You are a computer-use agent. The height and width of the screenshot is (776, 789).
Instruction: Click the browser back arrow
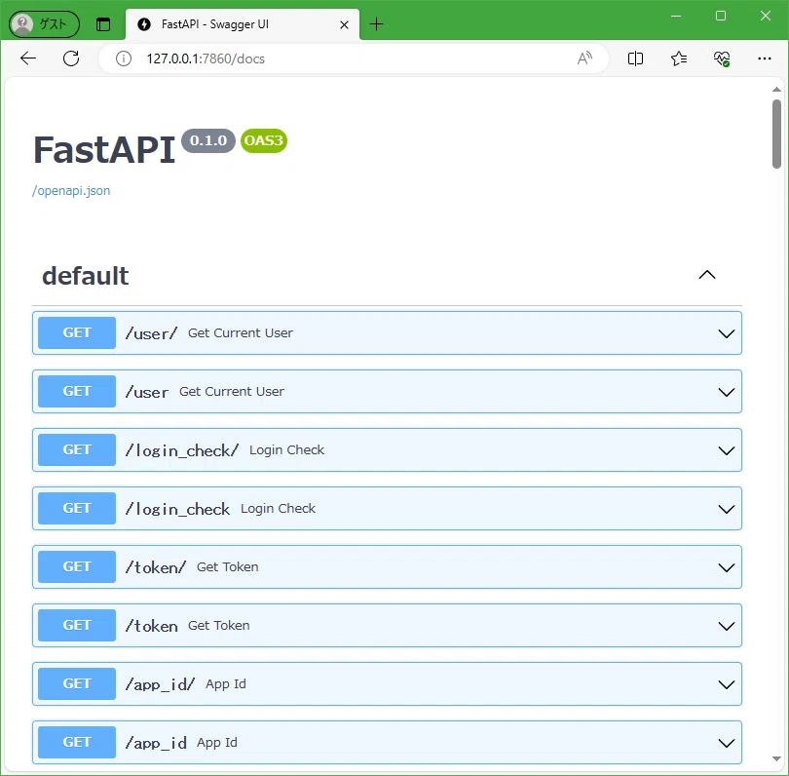click(28, 58)
